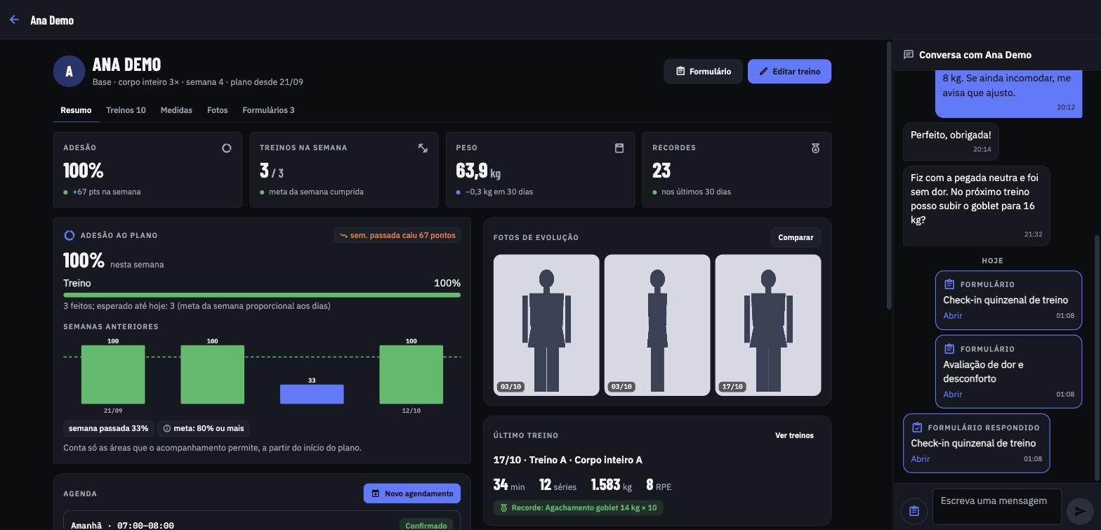Open Avaliação de dor e desconforto via Abrir
1101x530 pixels.
coord(953,395)
